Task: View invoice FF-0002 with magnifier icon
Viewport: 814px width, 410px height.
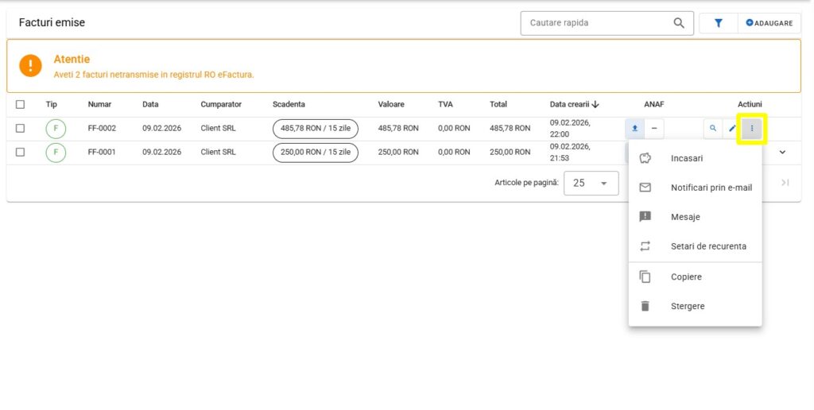Action: pos(712,128)
